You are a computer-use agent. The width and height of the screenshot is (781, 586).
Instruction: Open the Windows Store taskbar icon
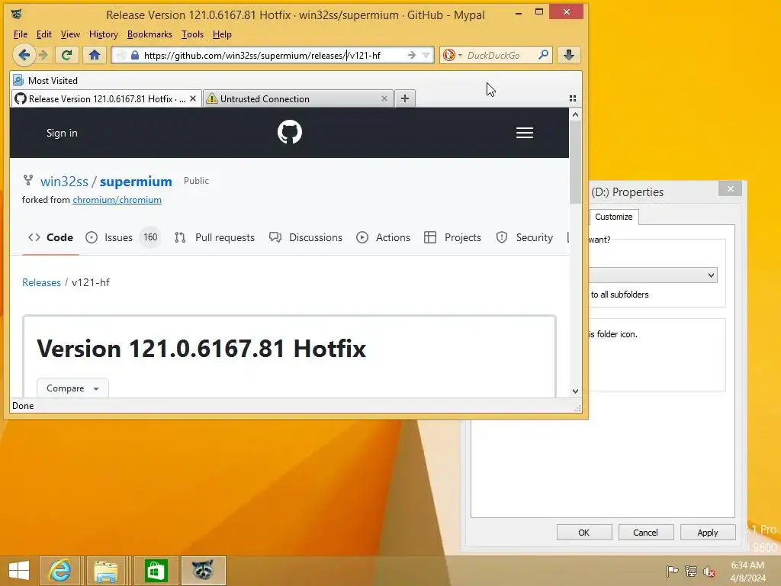point(156,571)
